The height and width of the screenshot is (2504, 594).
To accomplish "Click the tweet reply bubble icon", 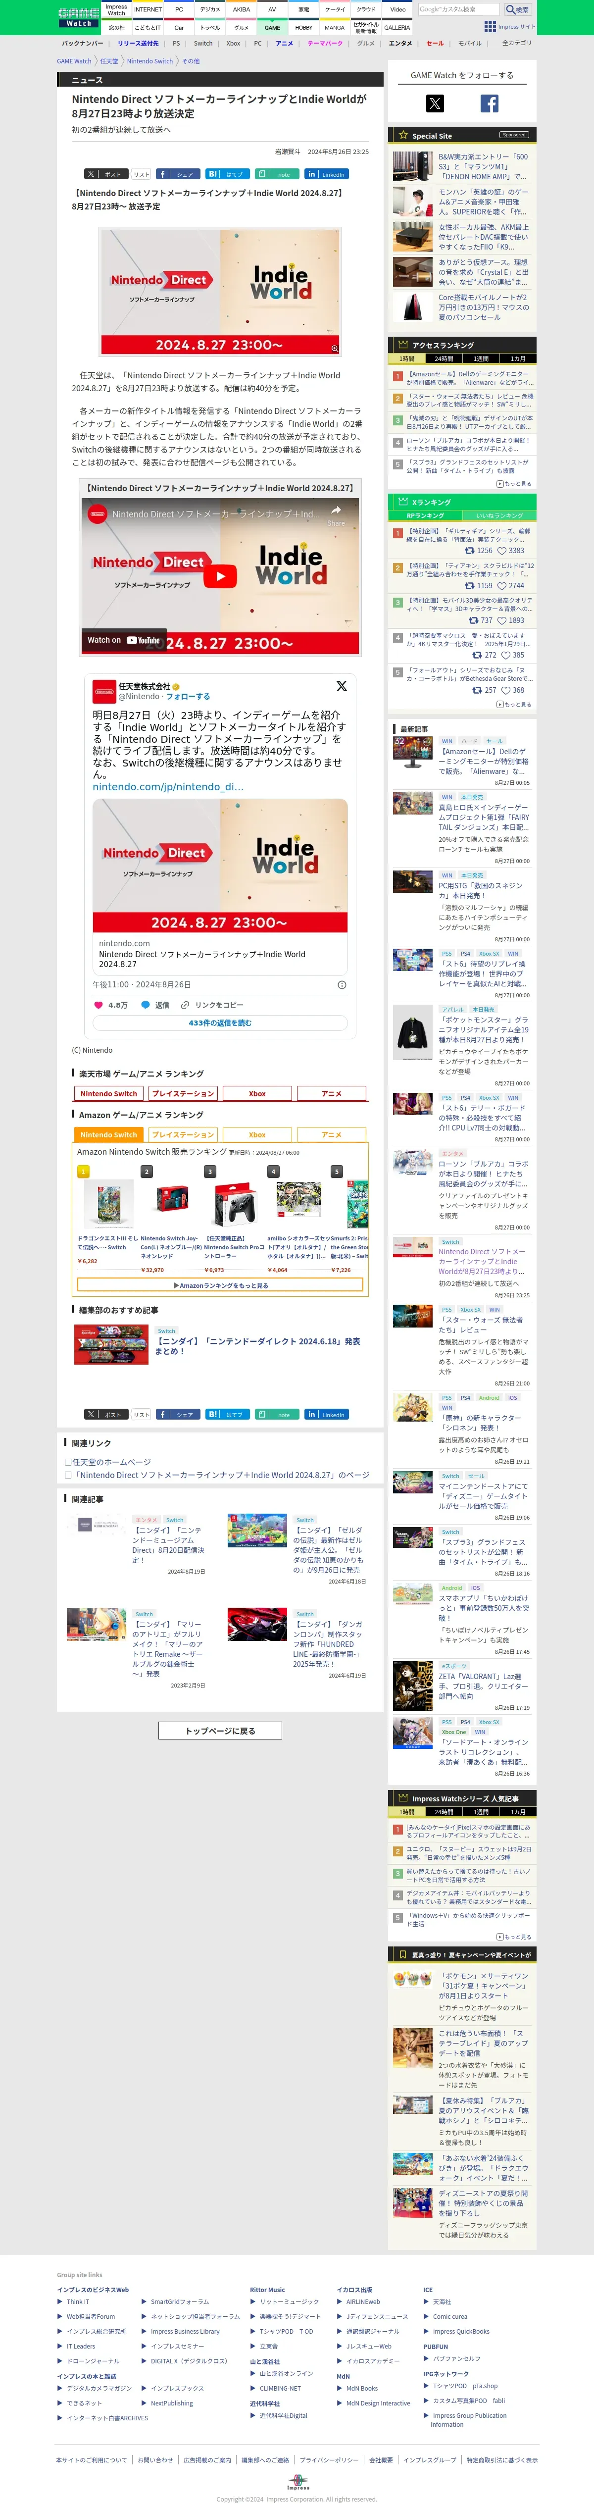I will tap(145, 1005).
